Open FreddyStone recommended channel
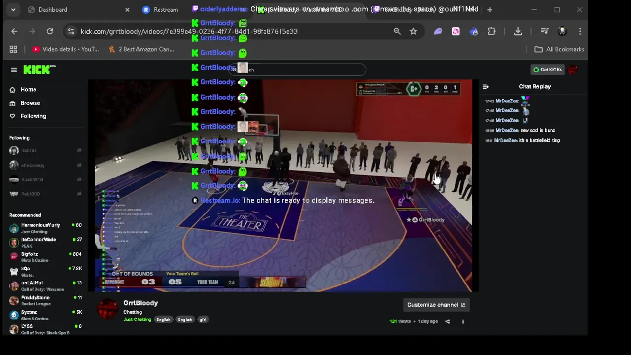 click(x=45, y=300)
